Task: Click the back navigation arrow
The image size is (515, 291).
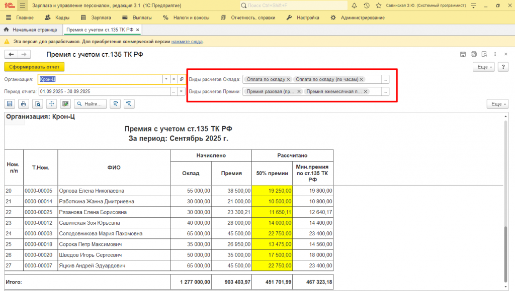Action: [11, 54]
